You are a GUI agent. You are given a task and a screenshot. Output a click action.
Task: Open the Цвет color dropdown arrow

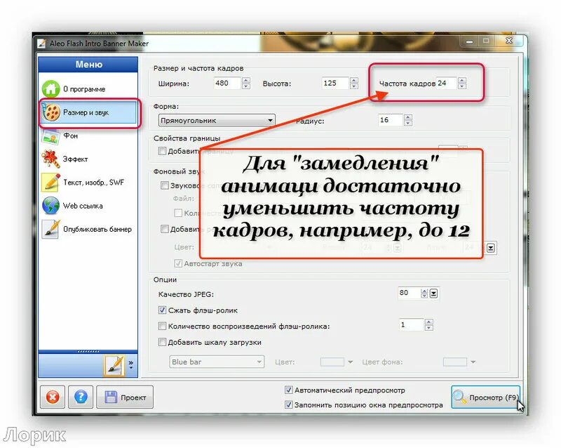pyautogui.click(x=350, y=362)
